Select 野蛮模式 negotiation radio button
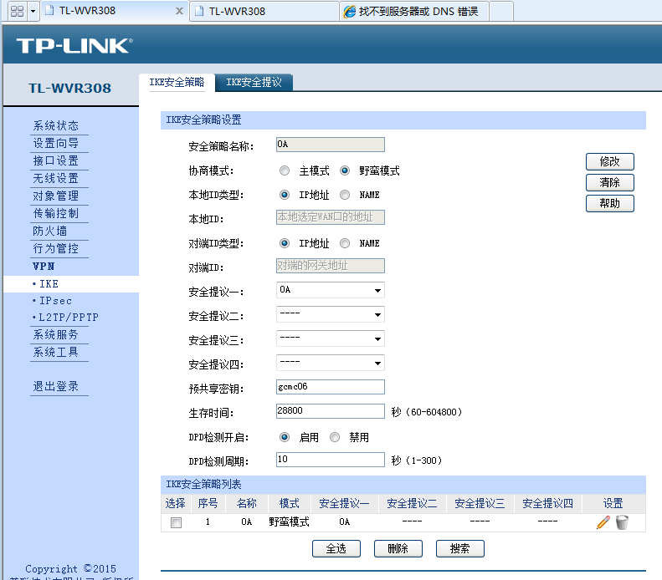Viewport: 662px width, 580px height. (x=345, y=170)
